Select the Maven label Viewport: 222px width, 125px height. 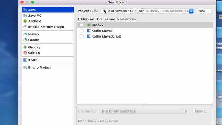pos(33,34)
